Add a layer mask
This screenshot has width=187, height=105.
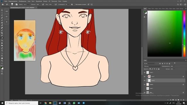[173, 100]
